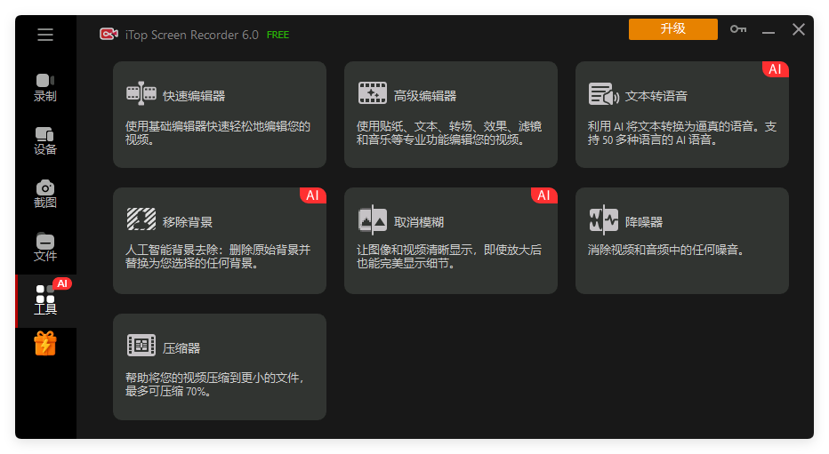Click the 压缩器 title label
The height and width of the screenshot is (454, 829).
(x=181, y=348)
